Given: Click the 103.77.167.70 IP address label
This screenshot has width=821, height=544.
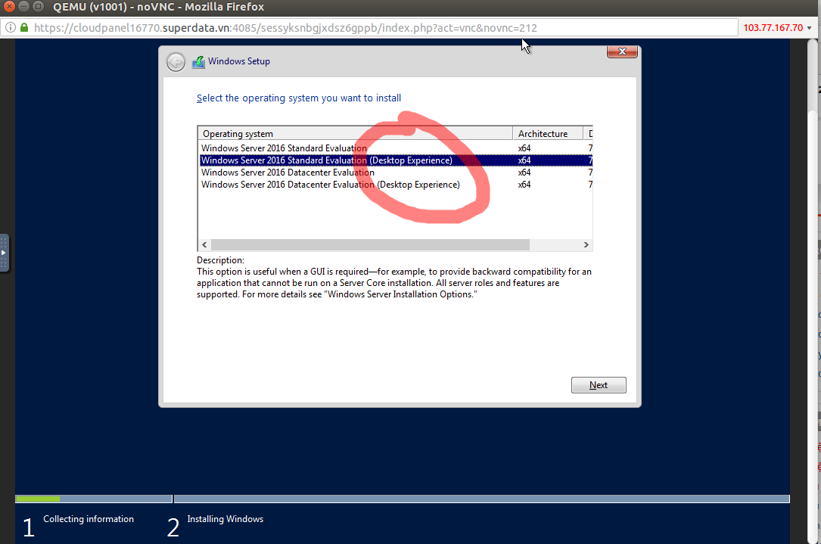Looking at the screenshot, I should (x=772, y=28).
